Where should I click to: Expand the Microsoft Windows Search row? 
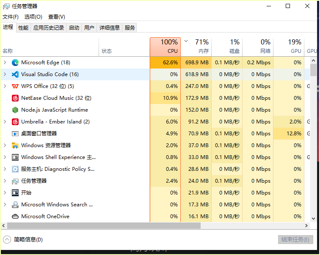coord(5,204)
